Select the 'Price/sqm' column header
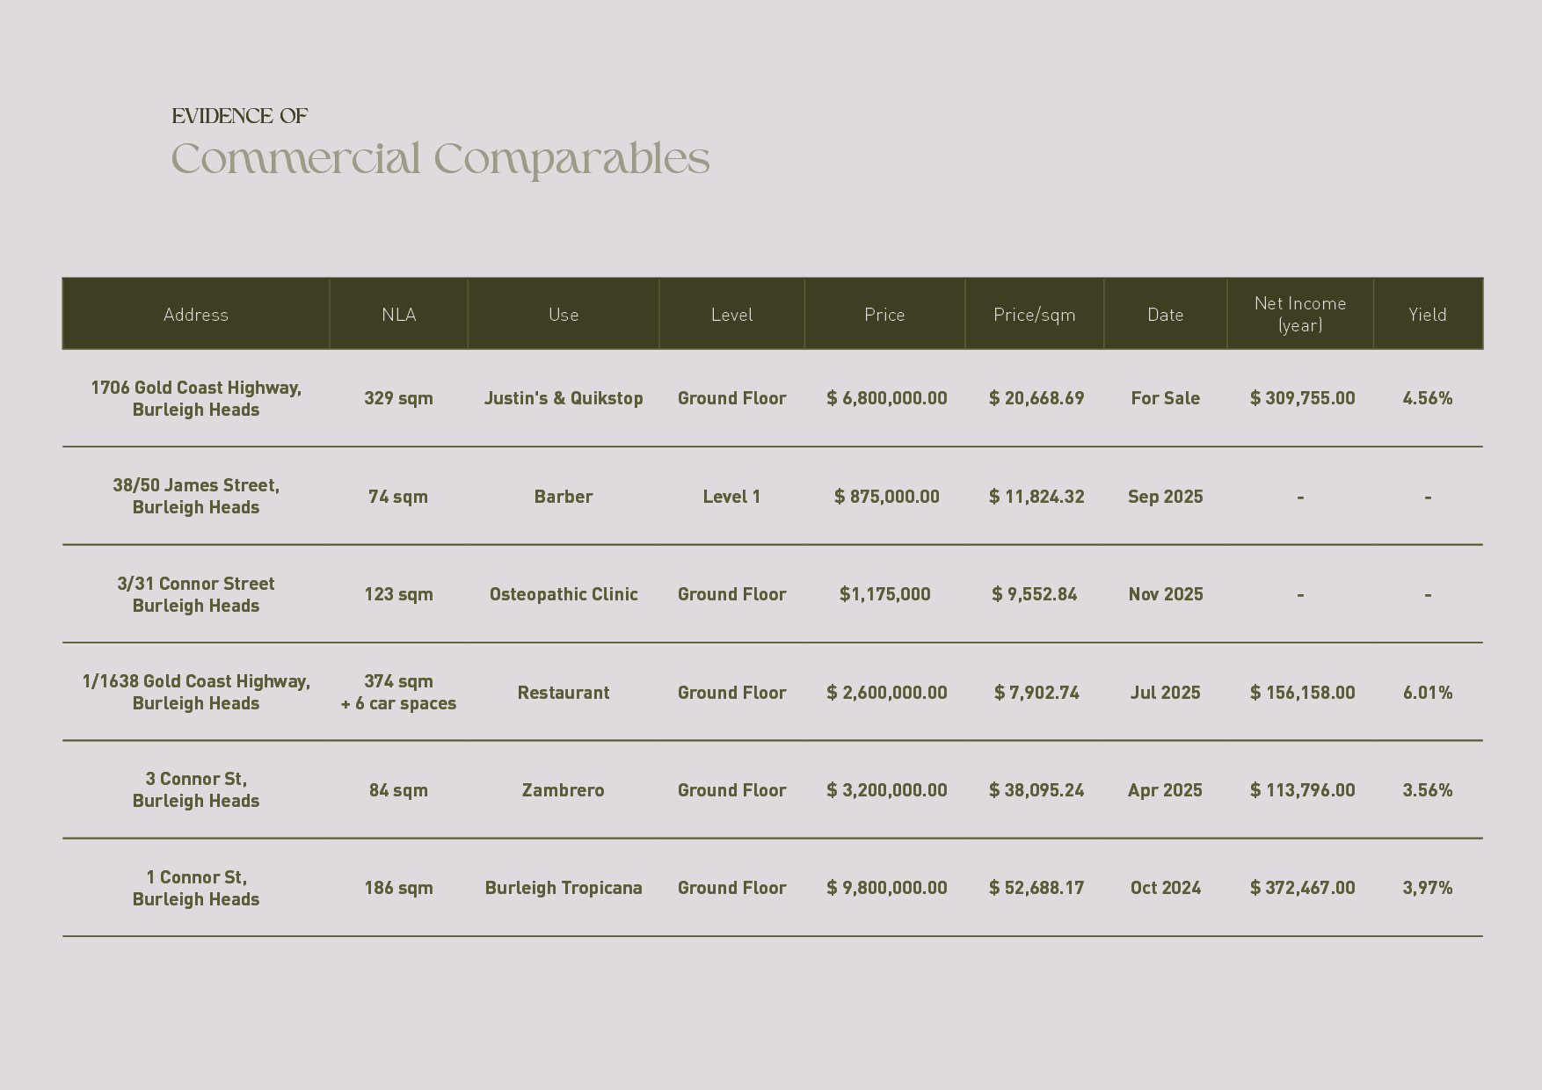1542x1090 pixels. tap(1034, 315)
